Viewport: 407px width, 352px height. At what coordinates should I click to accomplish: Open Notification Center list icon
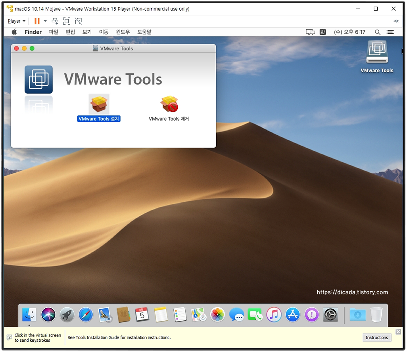pos(390,32)
